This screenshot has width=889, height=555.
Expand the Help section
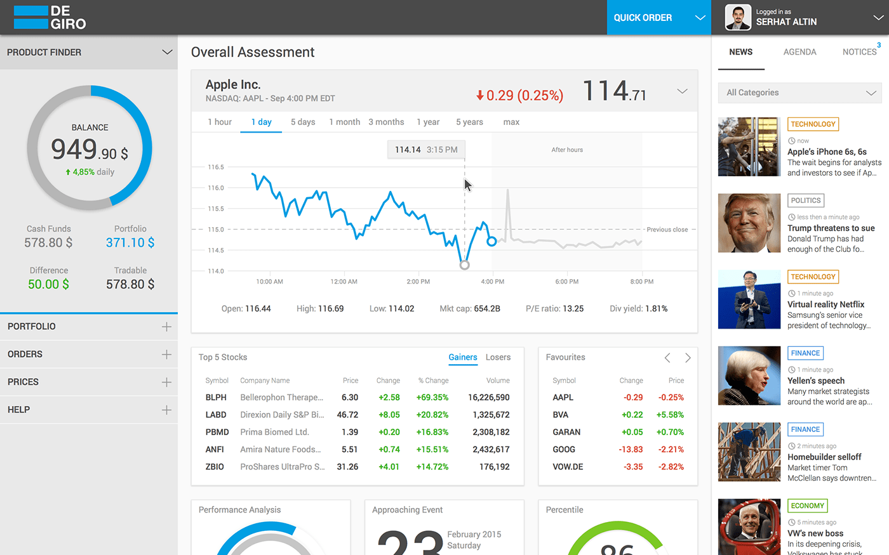click(166, 410)
